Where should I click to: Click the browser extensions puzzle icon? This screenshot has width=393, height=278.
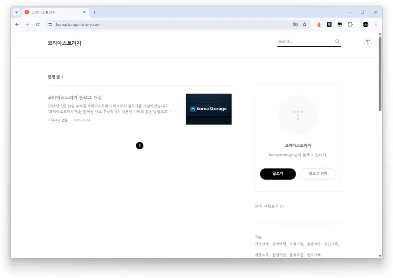click(x=350, y=24)
